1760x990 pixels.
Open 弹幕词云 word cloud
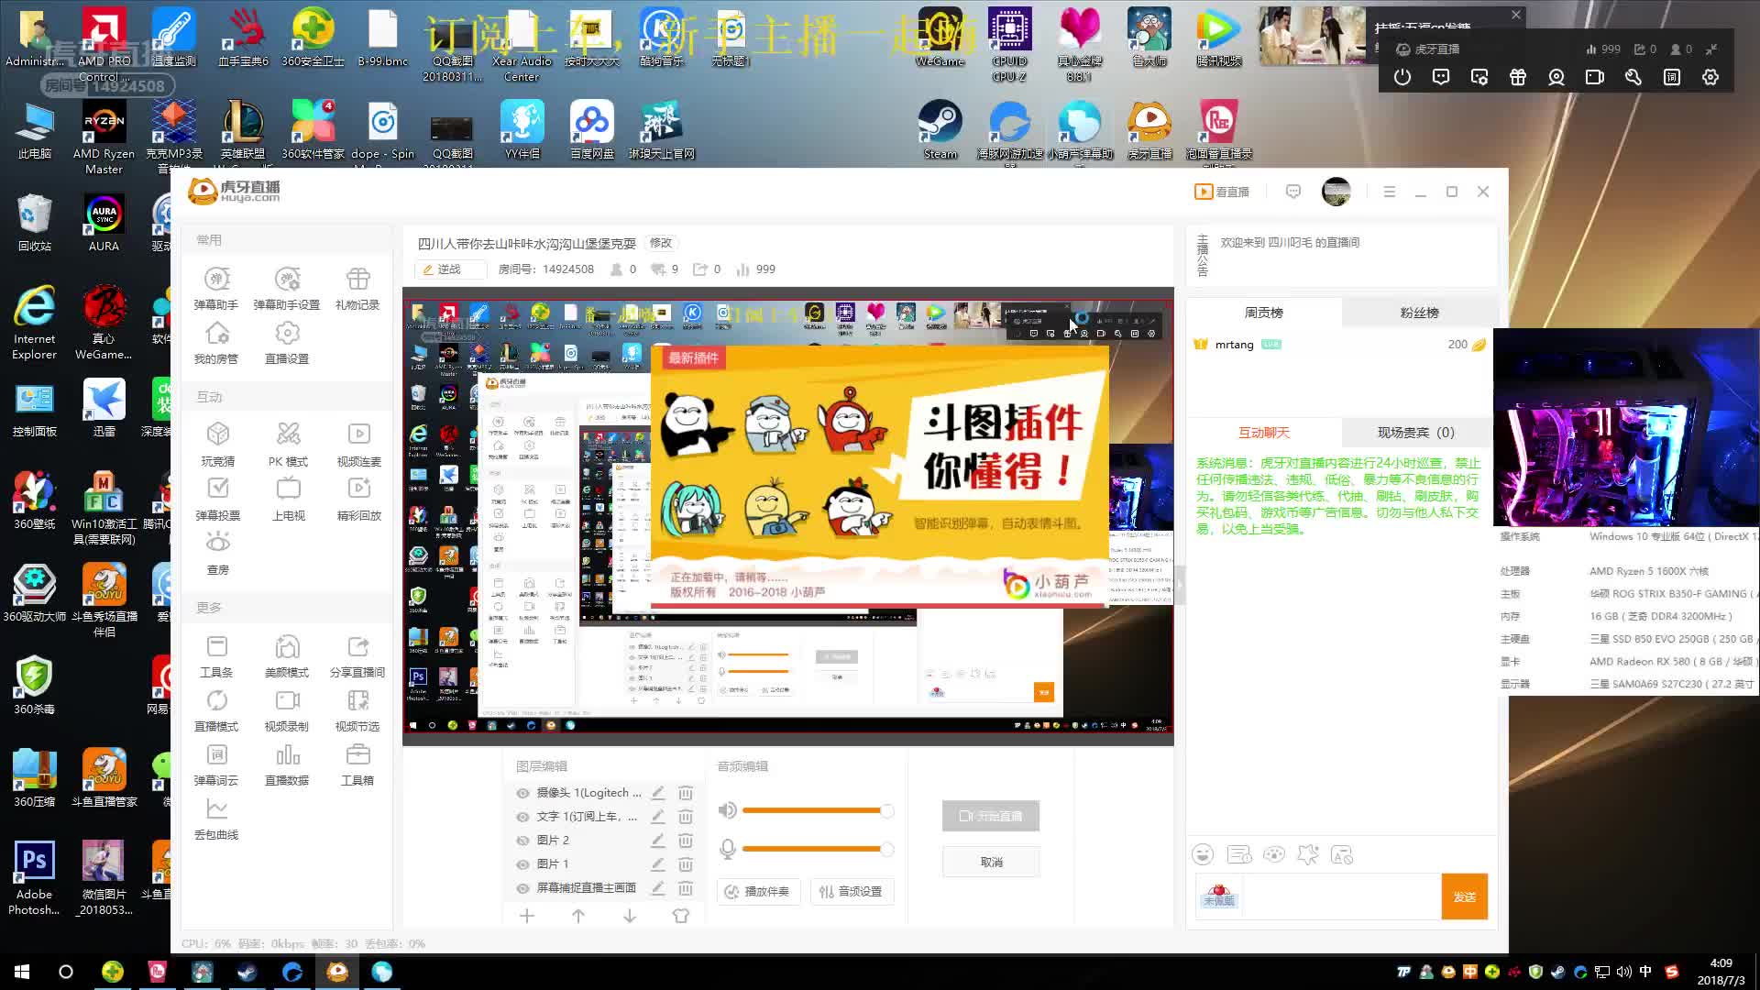click(x=216, y=764)
